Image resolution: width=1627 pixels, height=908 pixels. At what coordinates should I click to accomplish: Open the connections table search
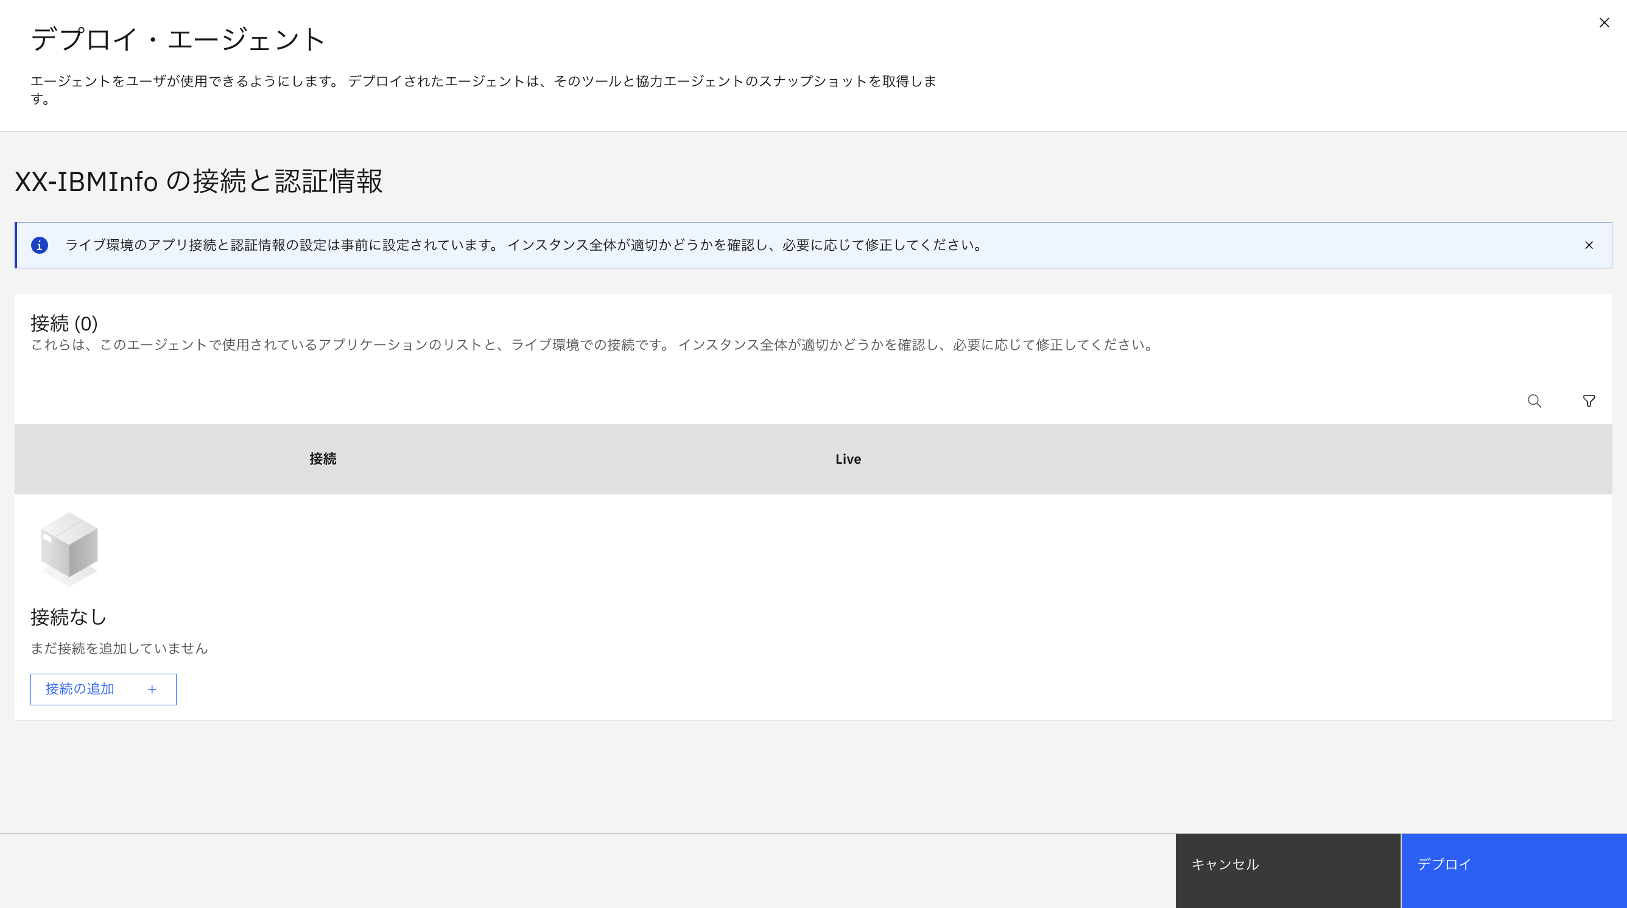(1534, 401)
